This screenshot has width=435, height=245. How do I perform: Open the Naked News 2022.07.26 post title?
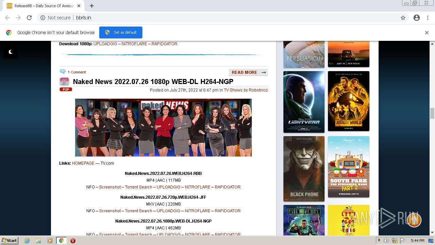coord(153,81)
